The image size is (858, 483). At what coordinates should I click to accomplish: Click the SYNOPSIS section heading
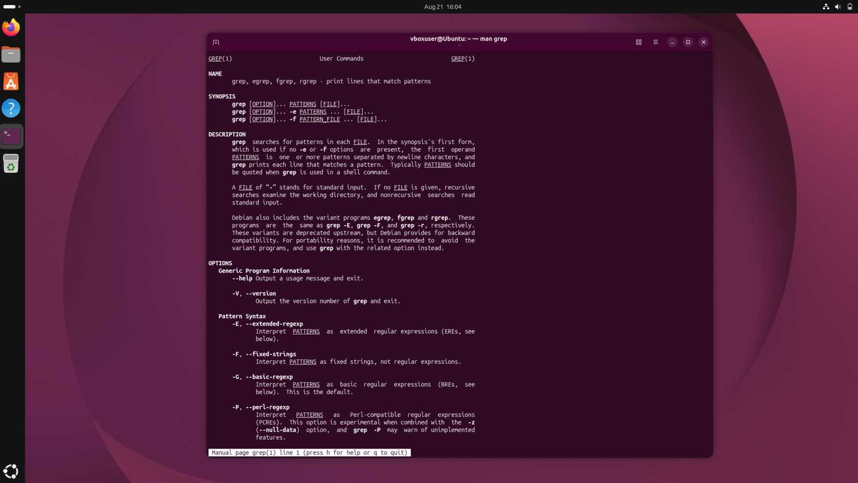(222, 97)
